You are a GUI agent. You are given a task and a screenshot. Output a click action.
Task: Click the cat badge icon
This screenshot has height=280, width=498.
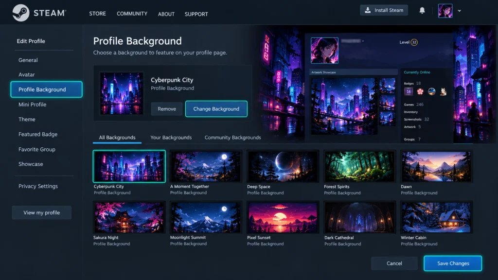pyautogui.click(x=443, y=92)
